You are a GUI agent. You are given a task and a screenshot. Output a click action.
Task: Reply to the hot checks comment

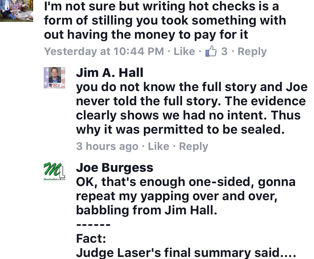tap(252, 51)
